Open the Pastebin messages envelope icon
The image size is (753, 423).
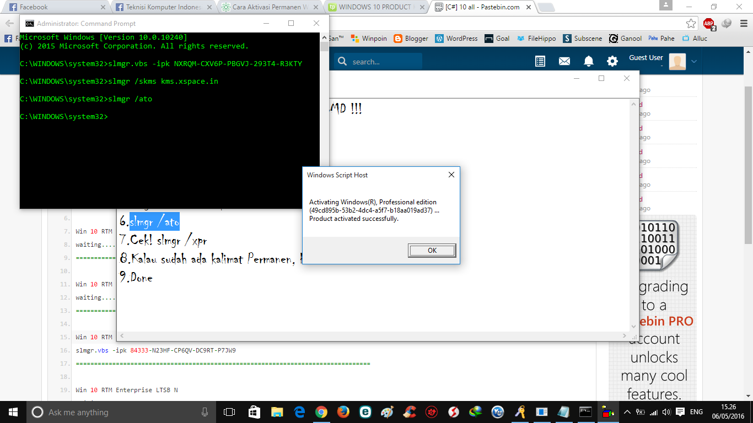click(564, 61)
